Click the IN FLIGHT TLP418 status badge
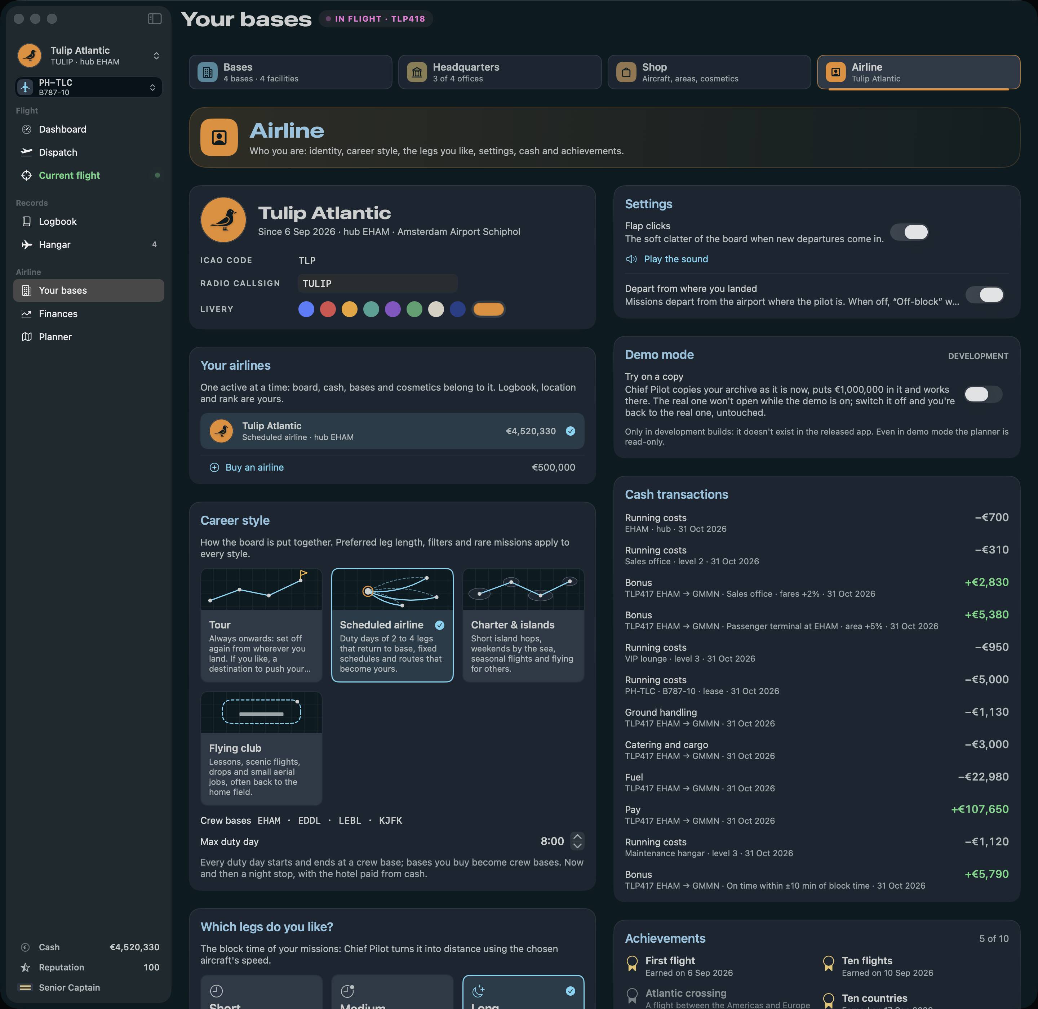1038x1009 pixels. (x=375, y=18)
